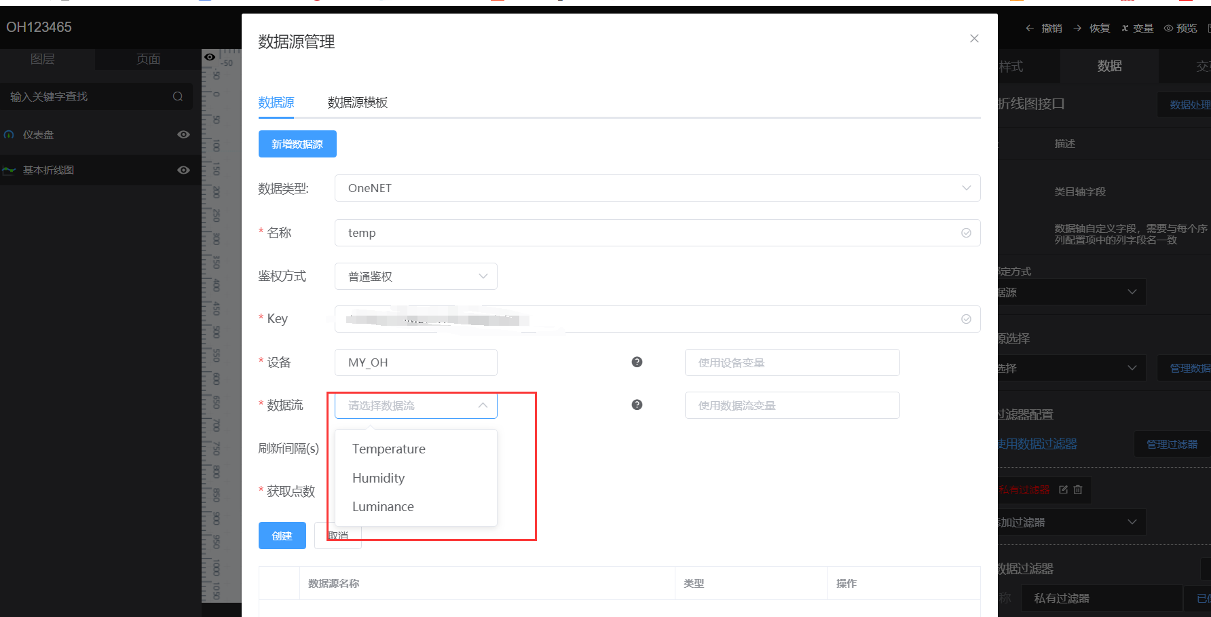Expand the 添加过滤器 dropdown
This screenshot has height=617, width=1211.
(1131, 522)
